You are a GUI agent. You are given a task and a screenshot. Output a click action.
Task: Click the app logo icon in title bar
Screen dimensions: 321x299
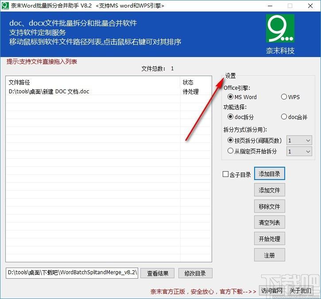[5, 5]
